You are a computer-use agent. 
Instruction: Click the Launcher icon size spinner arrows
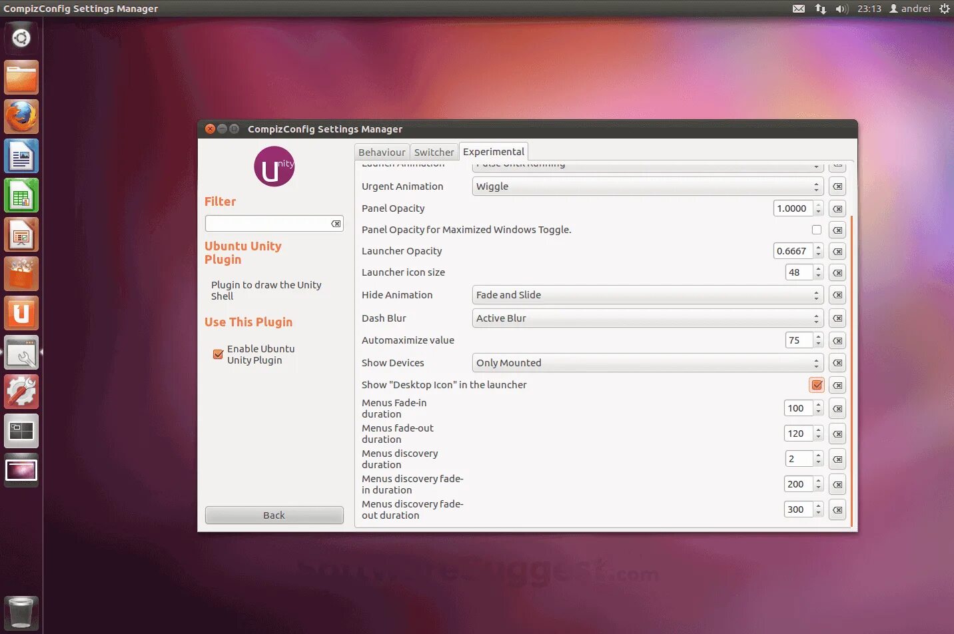[x=819, y=272]
